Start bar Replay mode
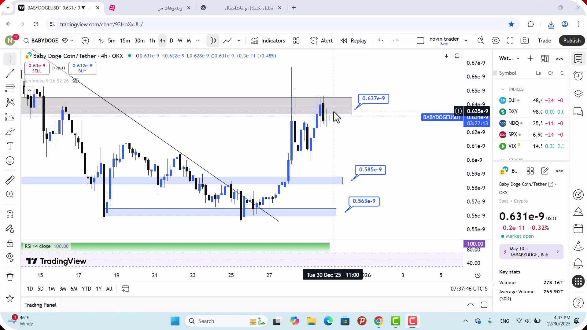This screenshot has width=587, height=330. pos(354,41)
